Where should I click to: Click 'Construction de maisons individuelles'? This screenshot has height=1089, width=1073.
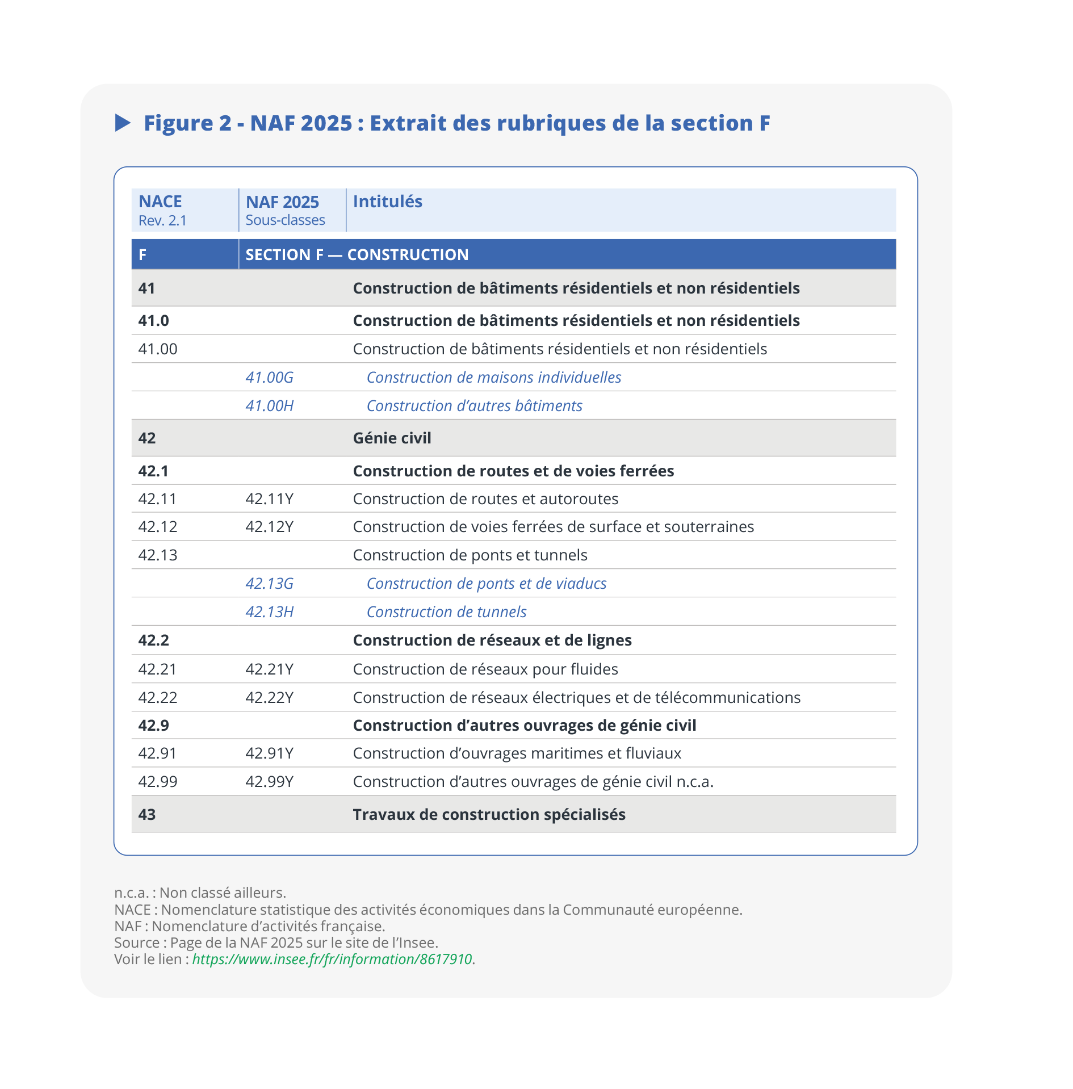pyautogui.click(x=494, y=377)
